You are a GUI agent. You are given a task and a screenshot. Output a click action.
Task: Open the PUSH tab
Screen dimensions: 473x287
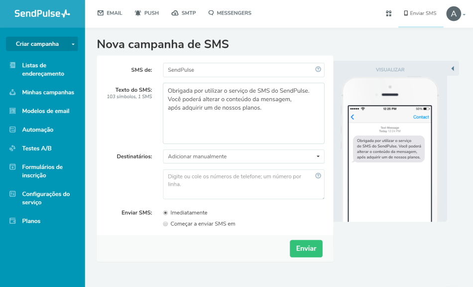pyautogui.click(x=146, y=13)
